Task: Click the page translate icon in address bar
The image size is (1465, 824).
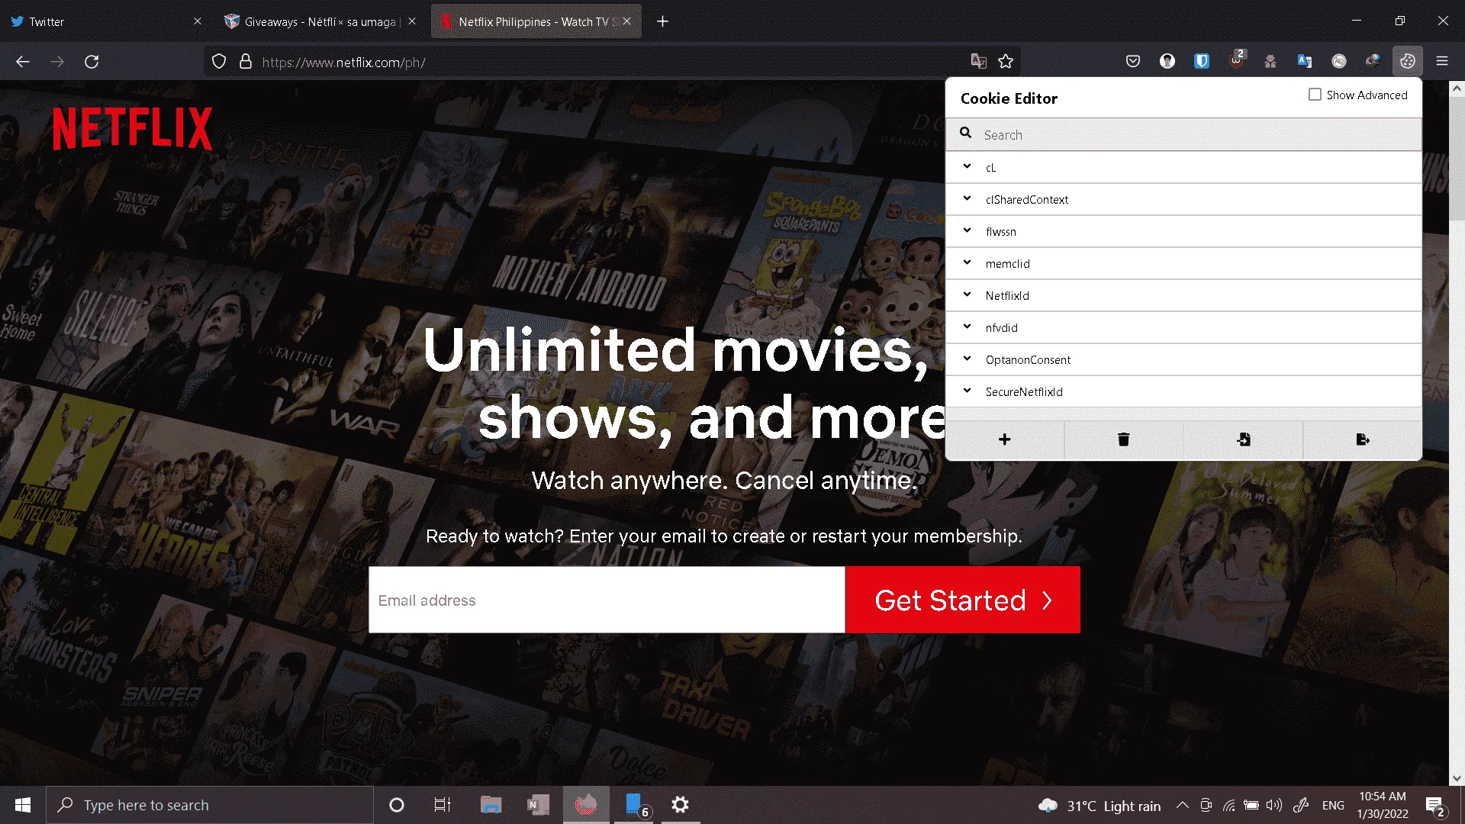Action: coord(978,61)
